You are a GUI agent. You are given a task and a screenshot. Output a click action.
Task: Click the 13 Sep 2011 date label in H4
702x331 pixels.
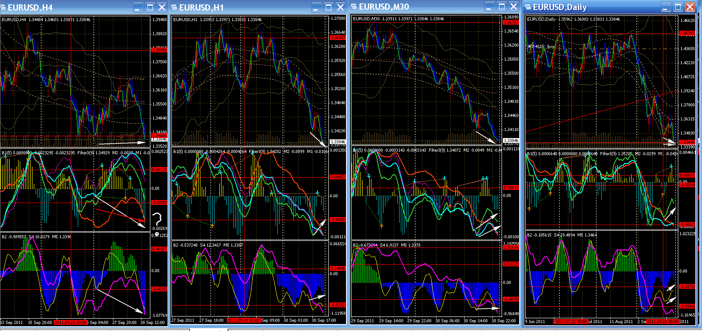click(12, 323)
